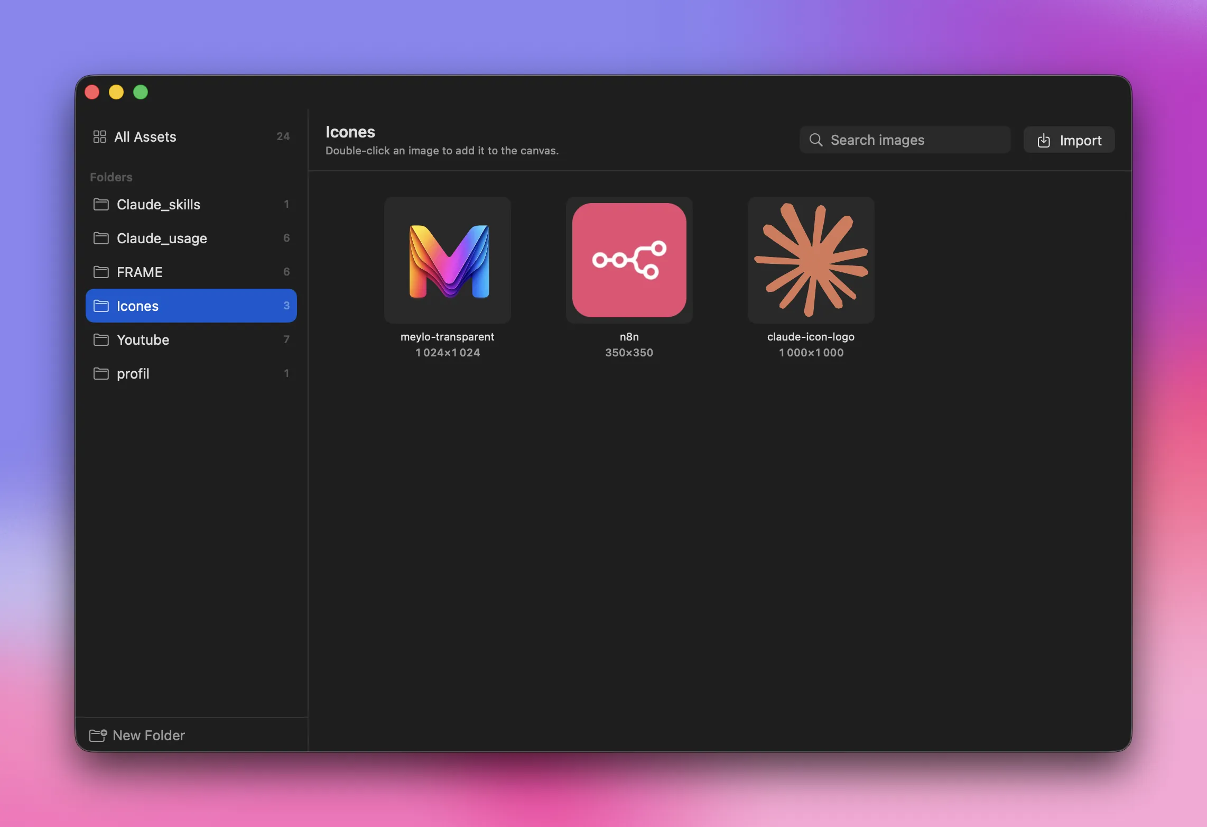Click the Claude_skills folder icon
Image resolution: width=1207 pixels, height=827 pixels.
click(101, 204)
